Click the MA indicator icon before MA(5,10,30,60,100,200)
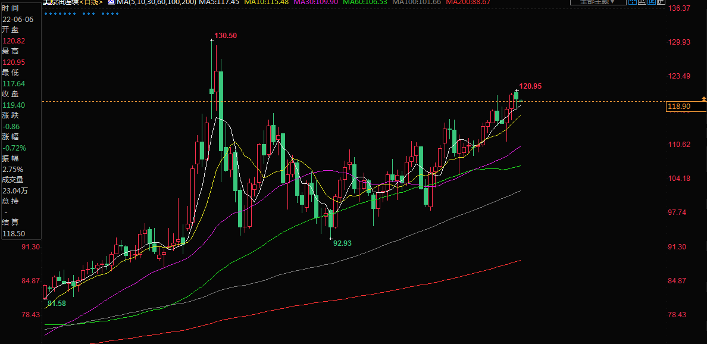707x344 pixels. coord(111,2)
